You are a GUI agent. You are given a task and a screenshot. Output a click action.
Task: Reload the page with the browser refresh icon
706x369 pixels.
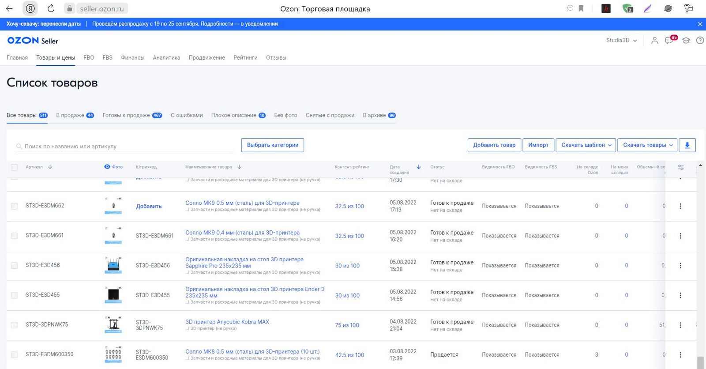click(51, 8)
